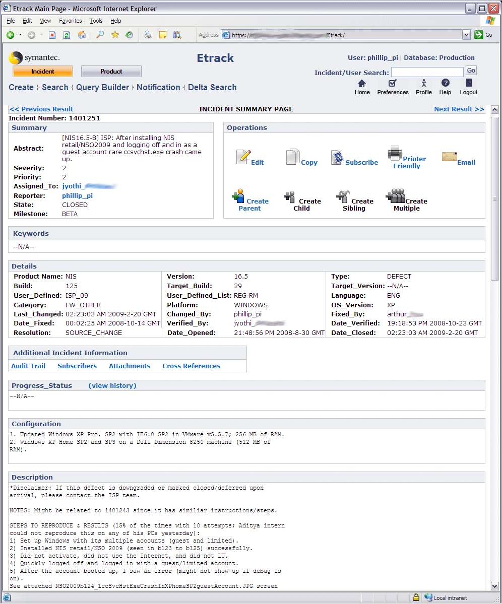Click the Create Multiple icon

tap(396, 196)
